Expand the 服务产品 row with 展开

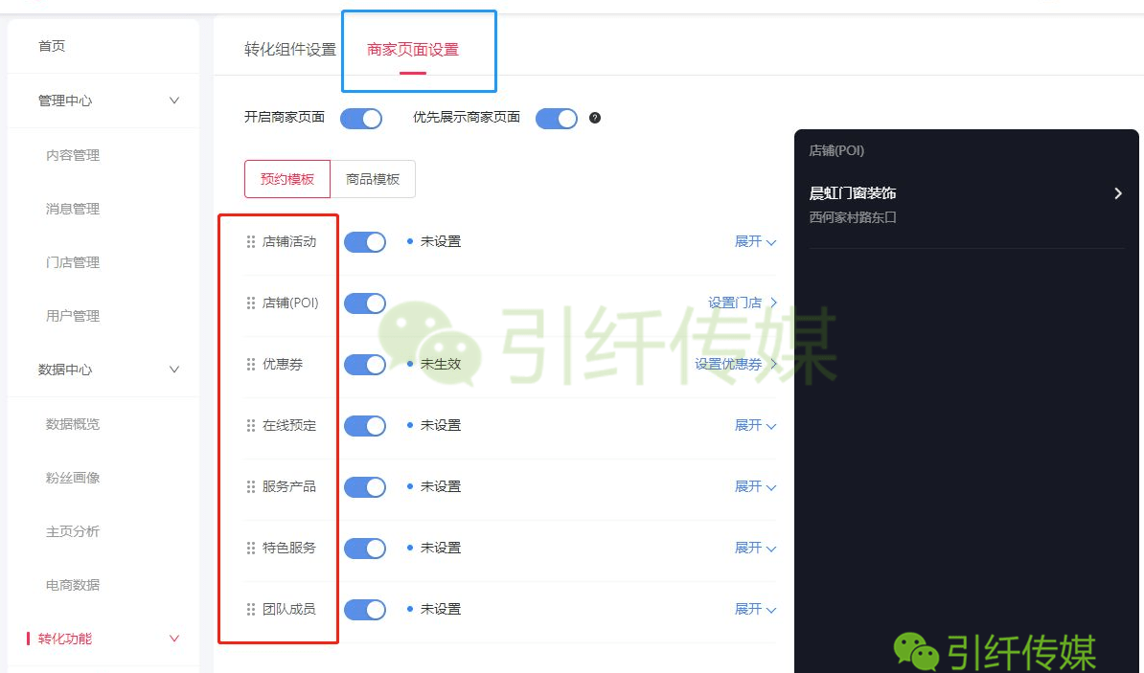tap(755, 486)
